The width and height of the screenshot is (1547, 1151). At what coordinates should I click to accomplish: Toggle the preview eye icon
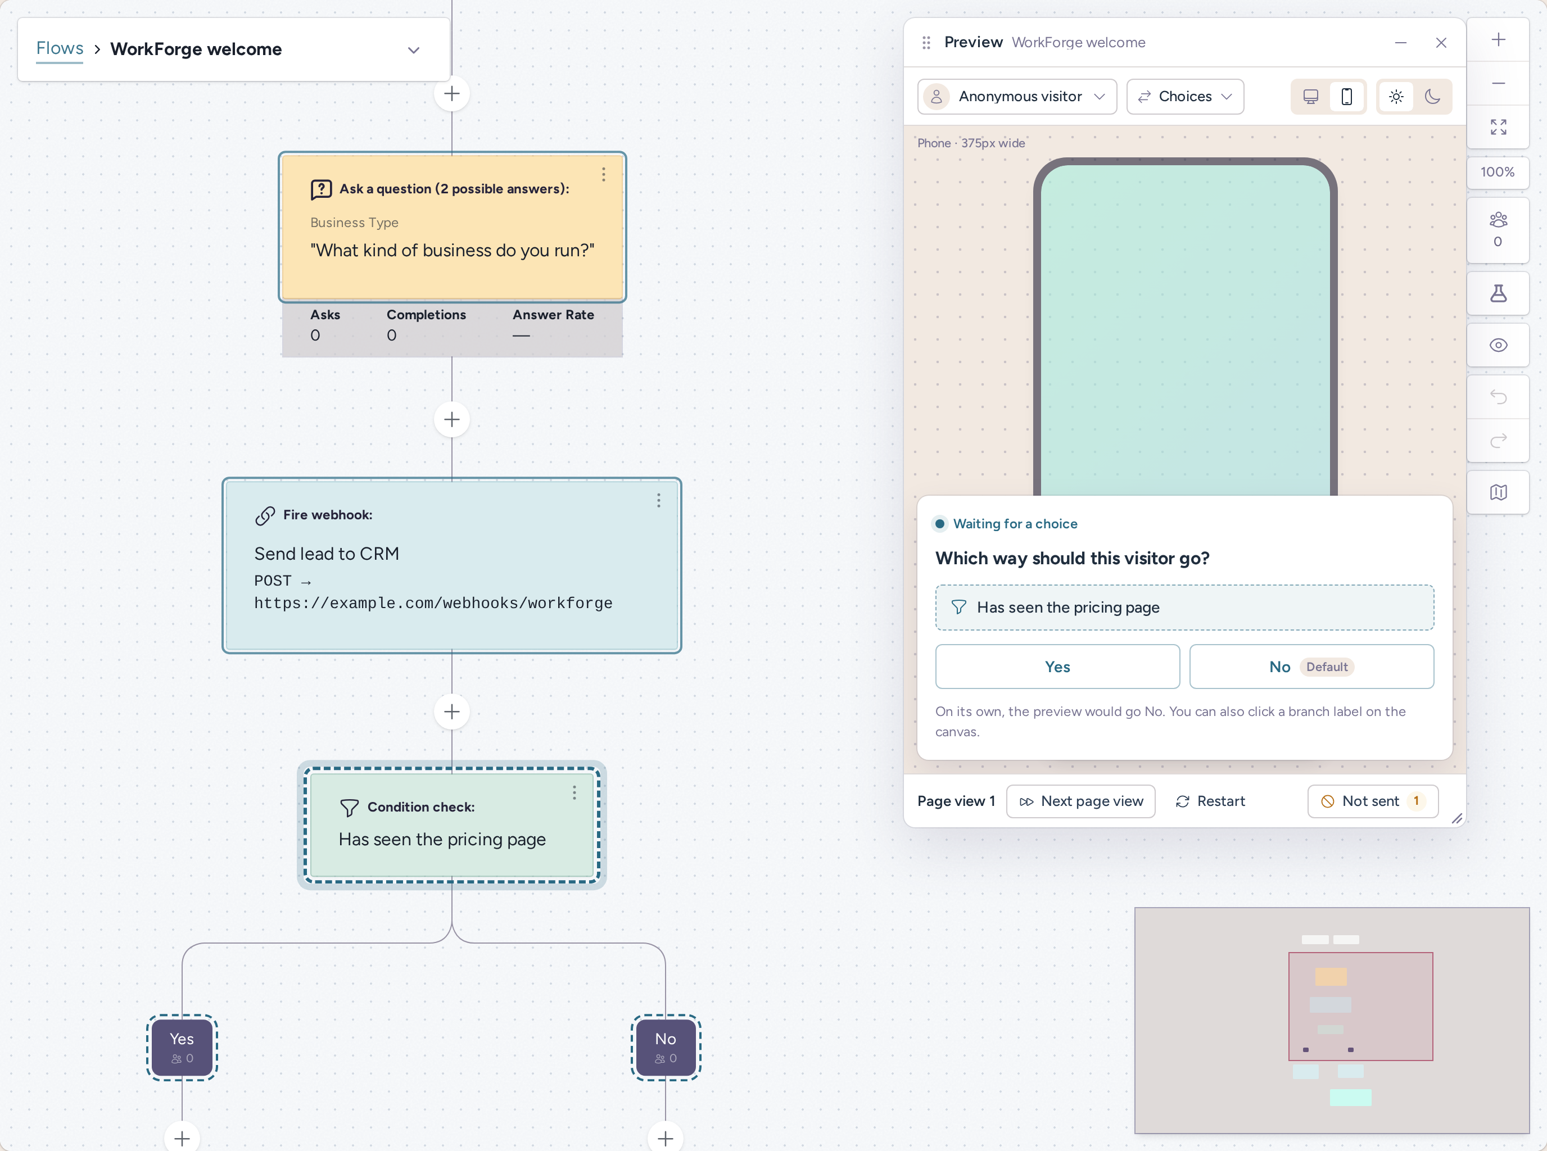(x=1498, y=345)
